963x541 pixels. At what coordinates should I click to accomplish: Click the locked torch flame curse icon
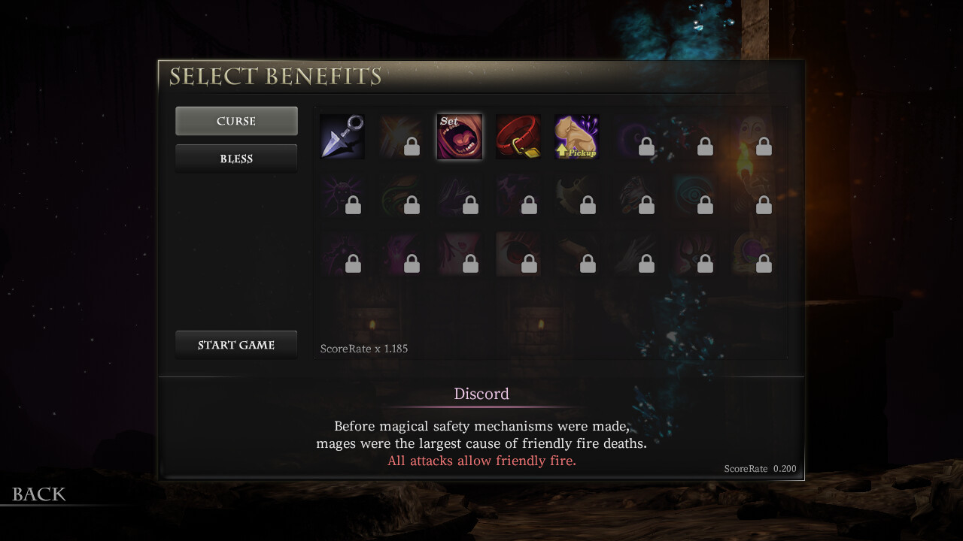pyautogui.click(x=753, y=137)
